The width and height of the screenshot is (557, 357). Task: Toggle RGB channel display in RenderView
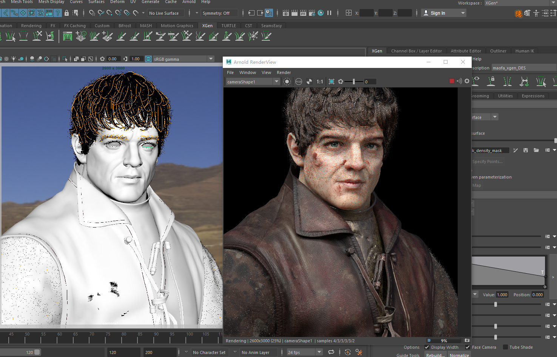coord(299,82)
